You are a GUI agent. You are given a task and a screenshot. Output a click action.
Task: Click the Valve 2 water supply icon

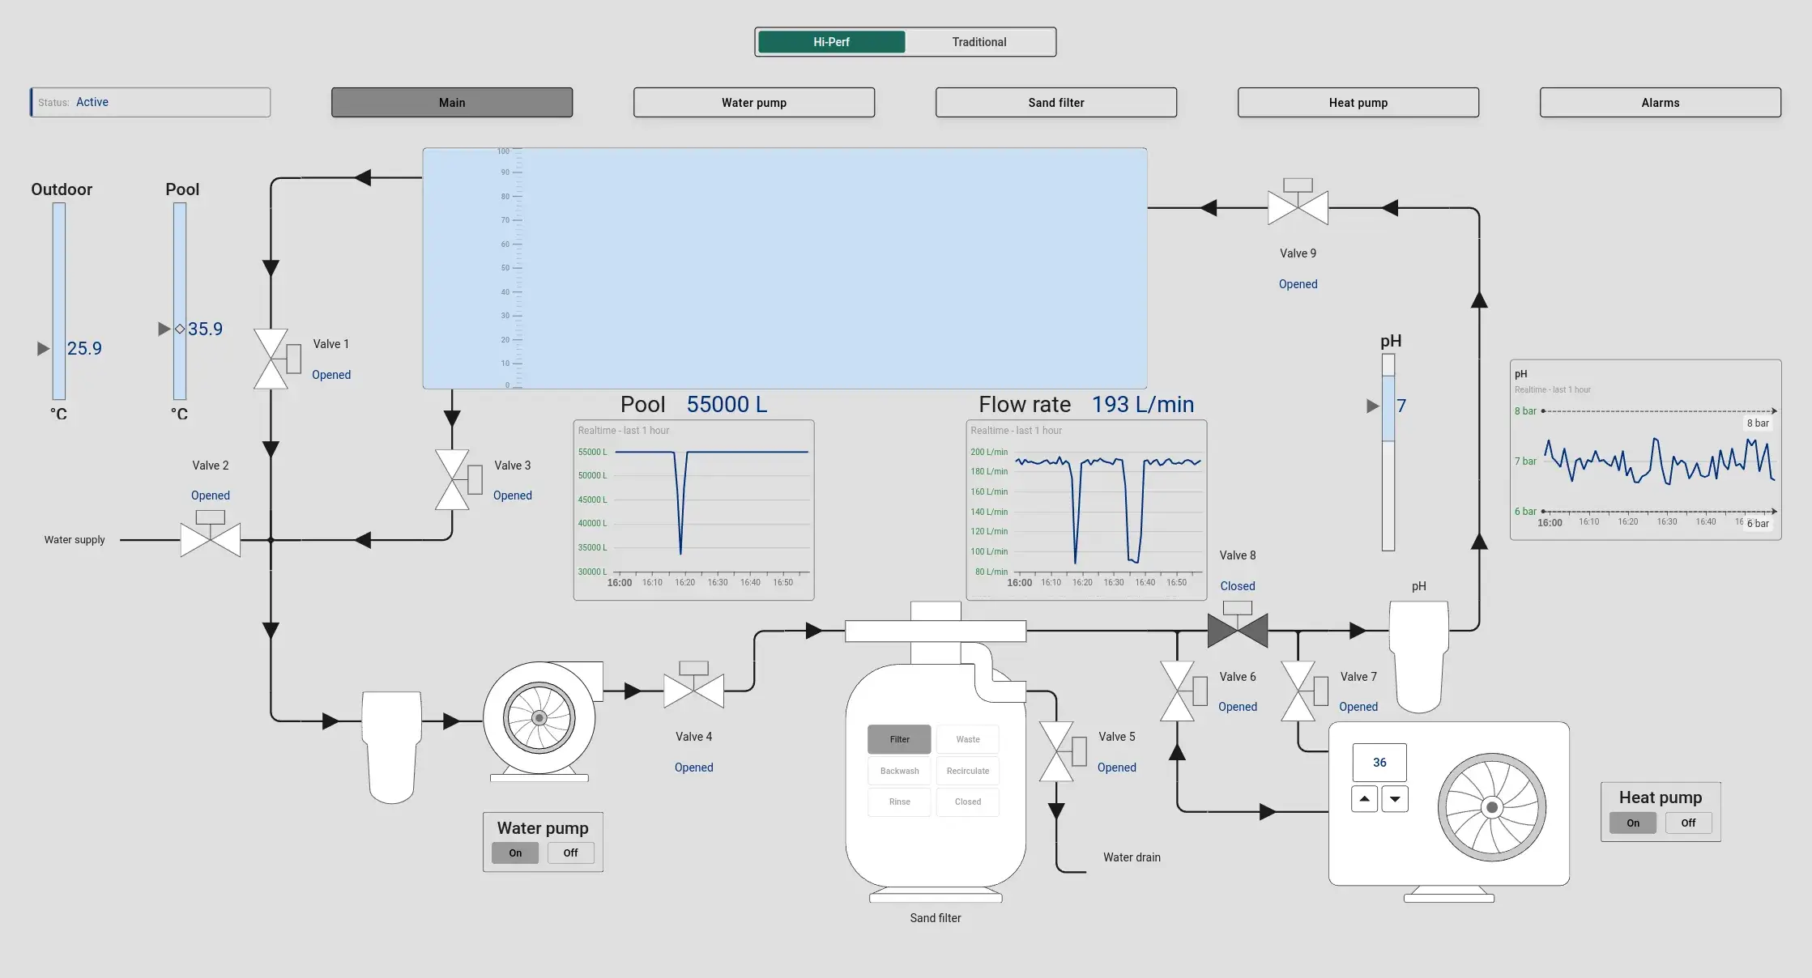(x=211, y=539)
